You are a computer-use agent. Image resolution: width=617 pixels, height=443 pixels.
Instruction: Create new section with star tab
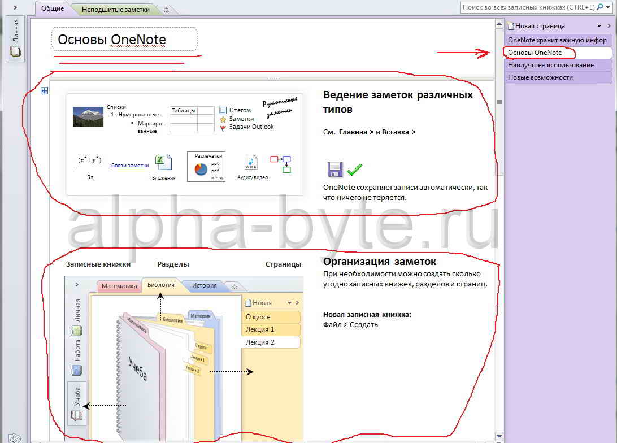coord(166,10)
